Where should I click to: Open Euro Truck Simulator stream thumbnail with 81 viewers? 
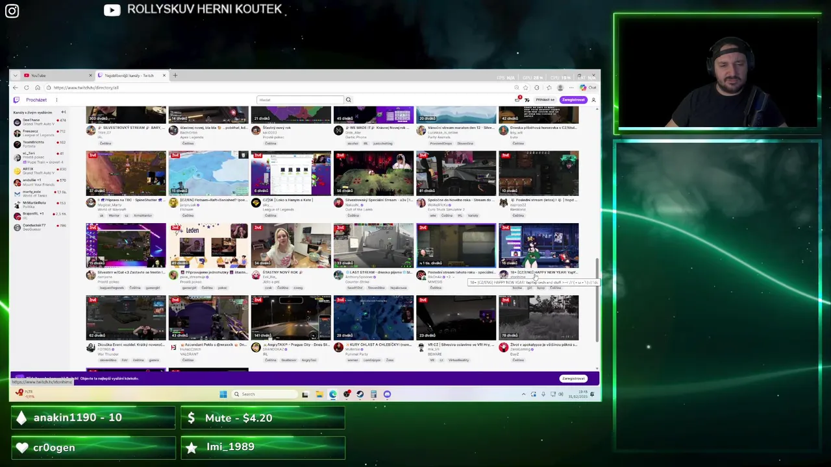456,173
